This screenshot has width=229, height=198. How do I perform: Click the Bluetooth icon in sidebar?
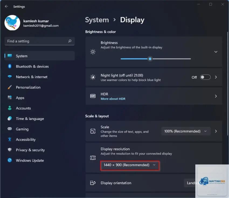click(10, 66)
